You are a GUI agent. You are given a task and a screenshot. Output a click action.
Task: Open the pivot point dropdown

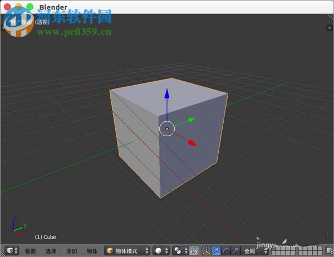[180, 251]
